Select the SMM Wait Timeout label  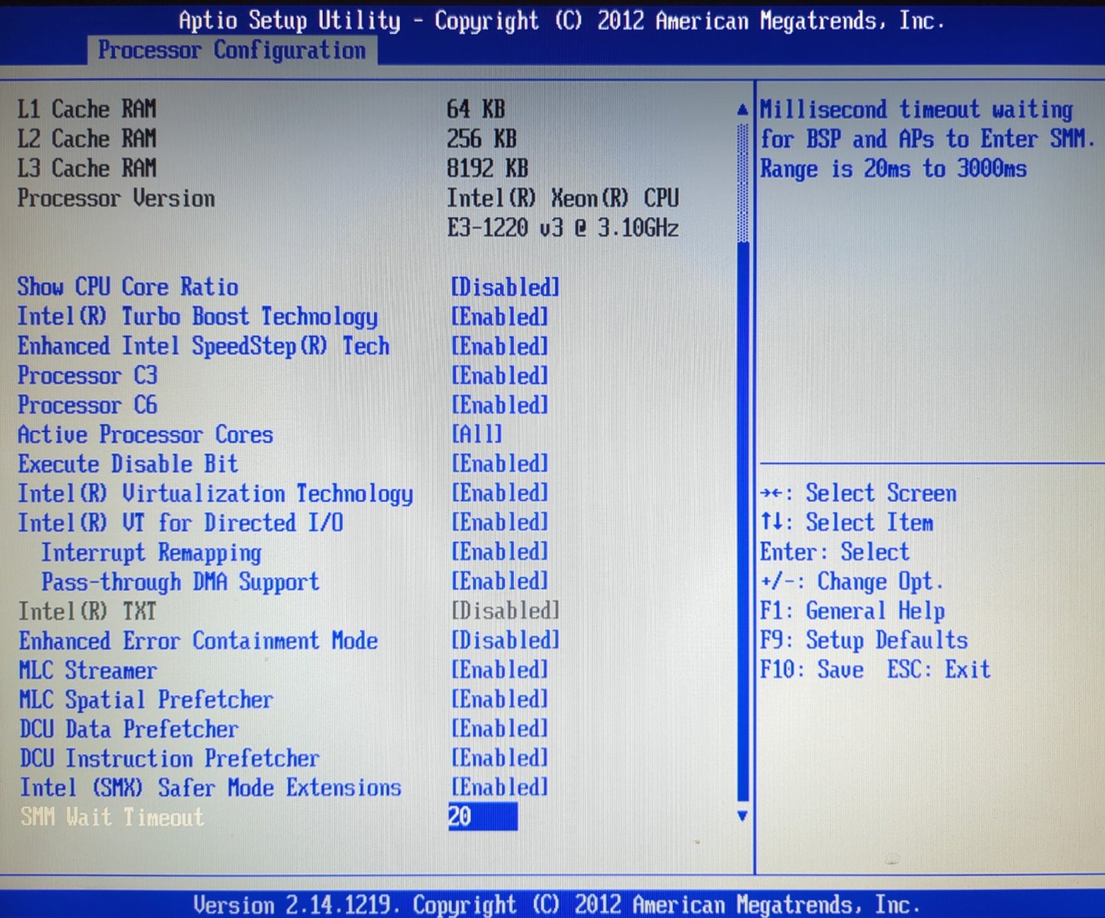[112, 817]
